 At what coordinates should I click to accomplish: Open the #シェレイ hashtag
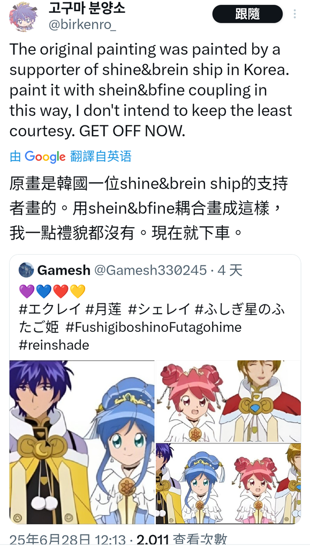pos(159,309)
